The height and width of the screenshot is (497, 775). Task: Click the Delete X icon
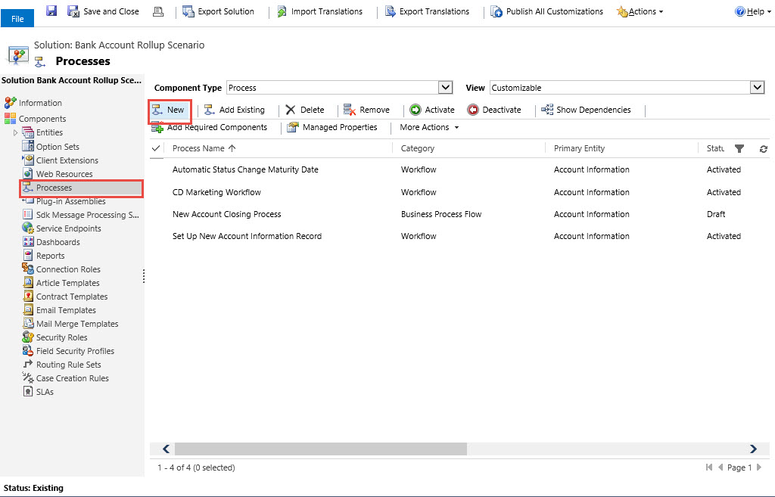click(291, 110)
